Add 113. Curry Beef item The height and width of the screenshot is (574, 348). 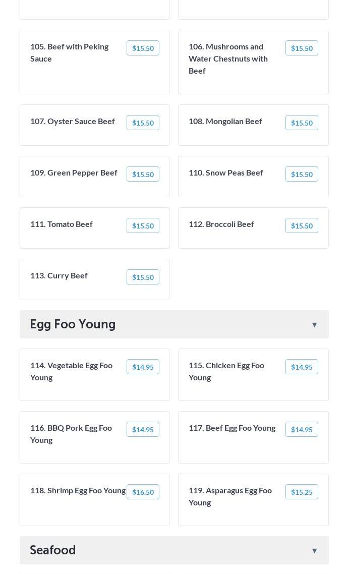(x=59, y=275)
